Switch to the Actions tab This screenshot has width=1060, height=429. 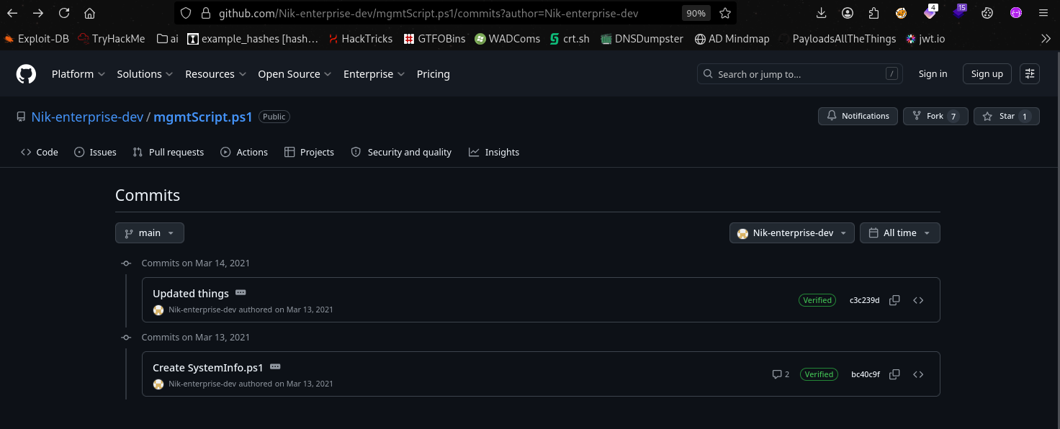(x=244, y=152)
